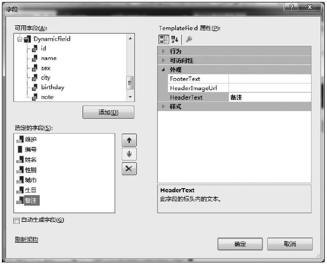Click the icon beside the id field
Screen dimensions: 327x264
[x=35, y=49]
